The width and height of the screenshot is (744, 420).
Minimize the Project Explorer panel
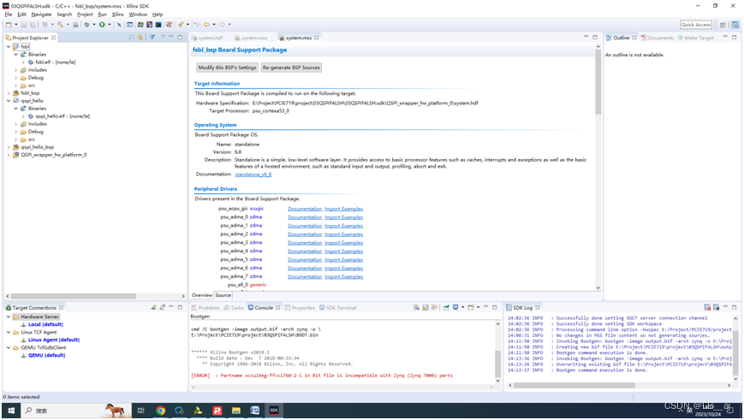[171, 37]
